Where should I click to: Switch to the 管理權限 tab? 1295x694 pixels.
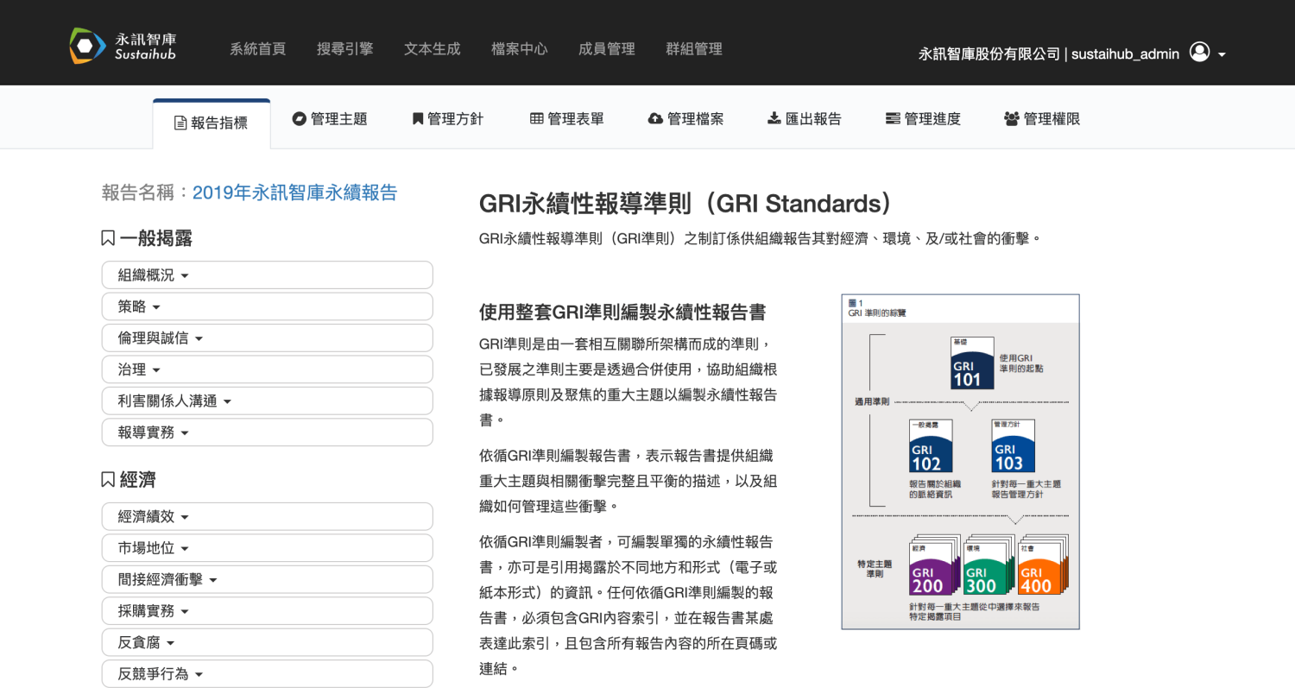coord(1042,119)
